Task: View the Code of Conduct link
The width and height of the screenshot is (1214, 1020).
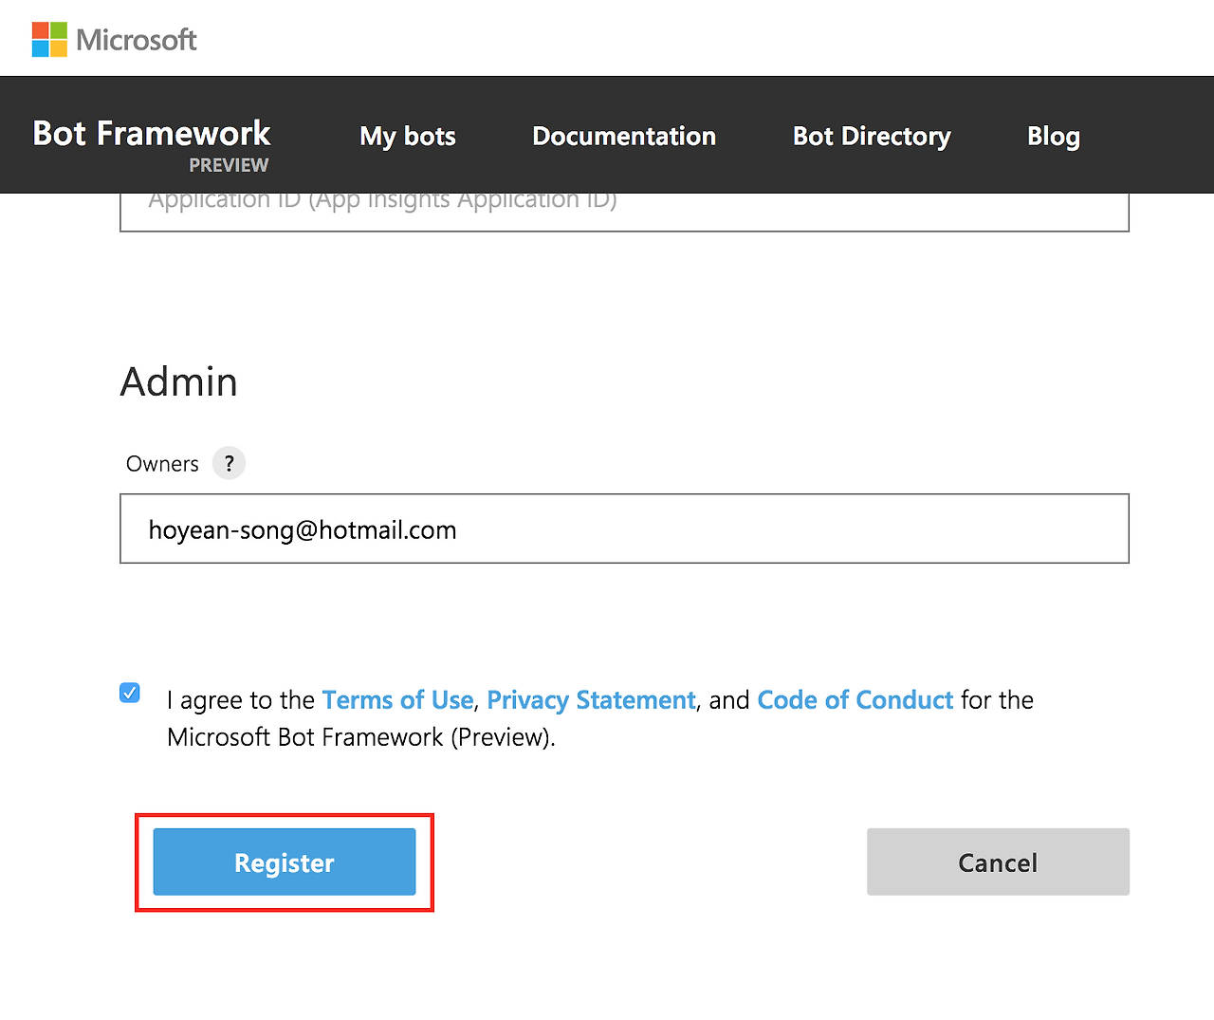Action: pos(855,699)
